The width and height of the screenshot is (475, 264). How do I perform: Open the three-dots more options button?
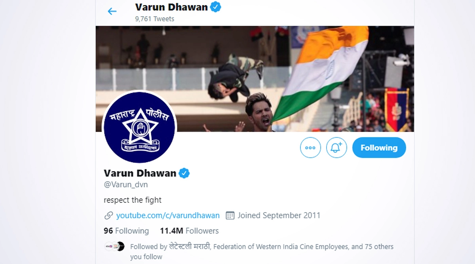click(310, 148)
